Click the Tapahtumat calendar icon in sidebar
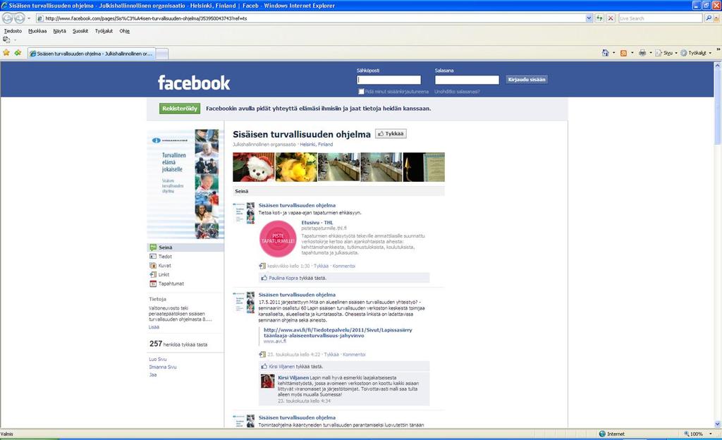 pos(153,283)
